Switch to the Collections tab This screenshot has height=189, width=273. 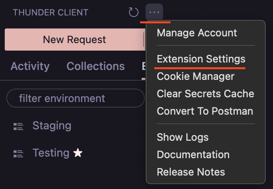tap(96, 66)
